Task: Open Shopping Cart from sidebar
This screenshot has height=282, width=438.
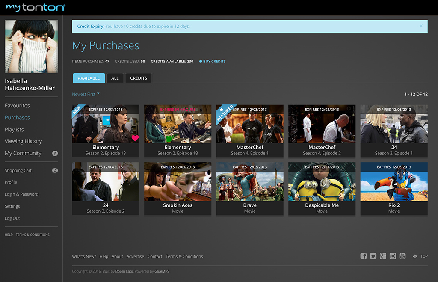Action: click(x=18, y=171)
